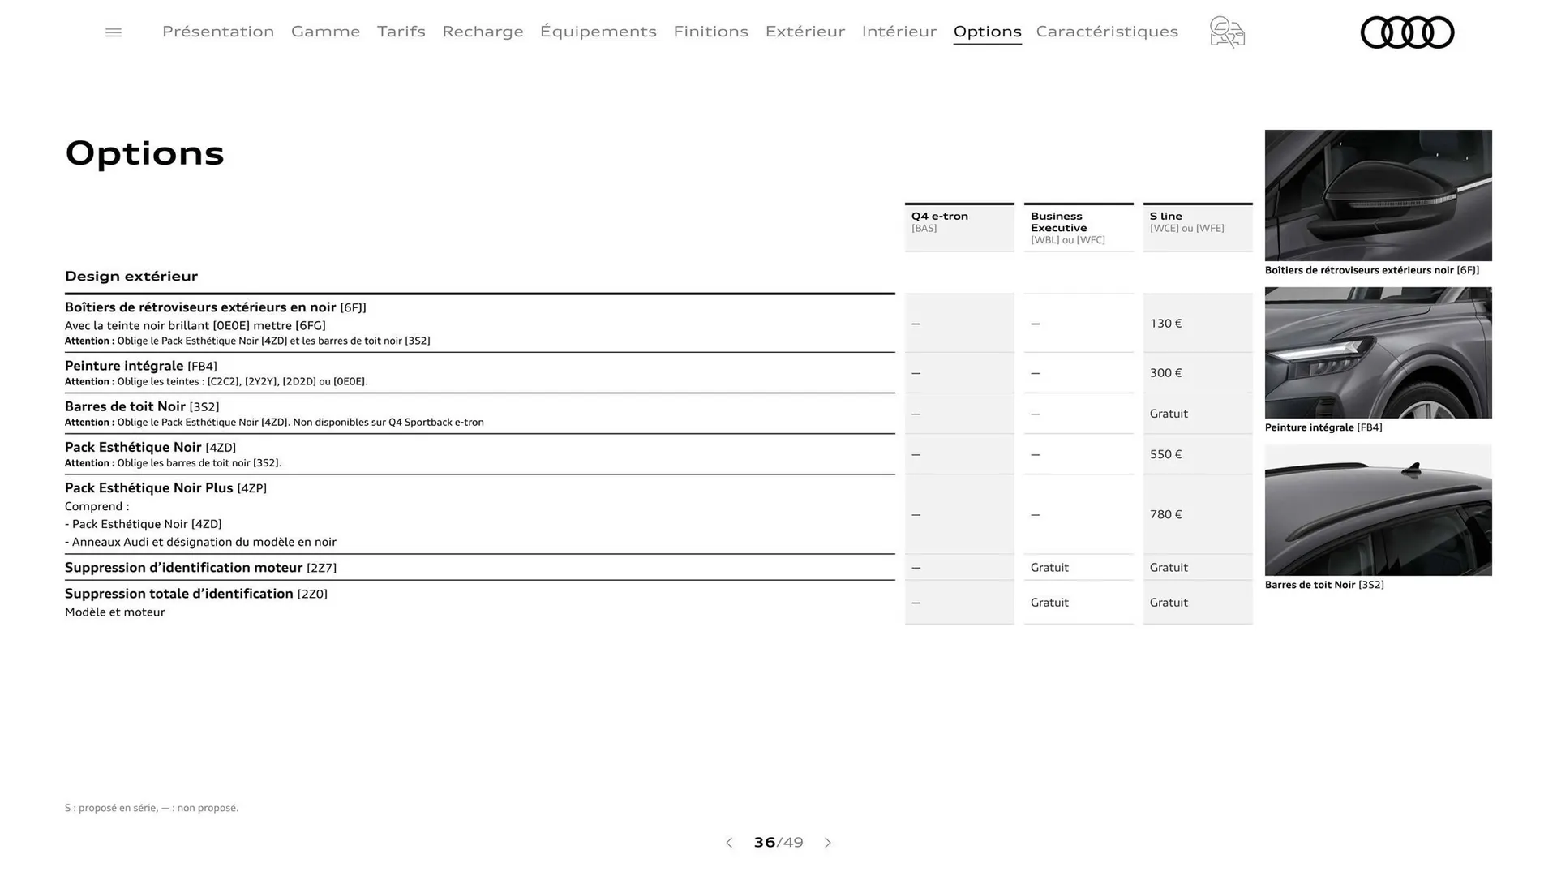Image resolution: width=1557 pixels, height=876 pixels.
Task: Switch to the Tarifs tab
Action: 401,32
